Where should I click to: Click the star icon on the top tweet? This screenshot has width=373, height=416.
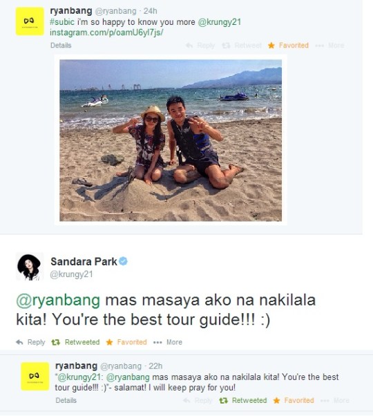(x=271, y=46)
